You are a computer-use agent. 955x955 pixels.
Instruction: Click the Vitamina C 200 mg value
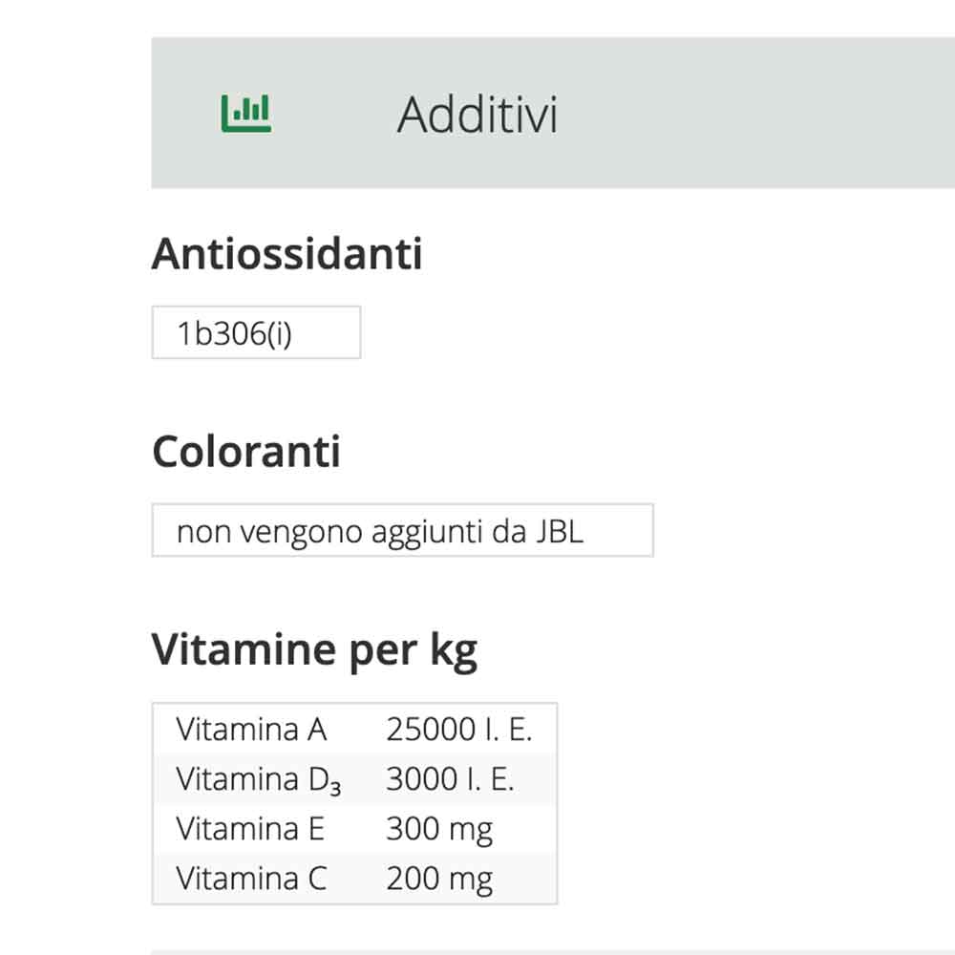pyautogui.click(x=438, y=878)
